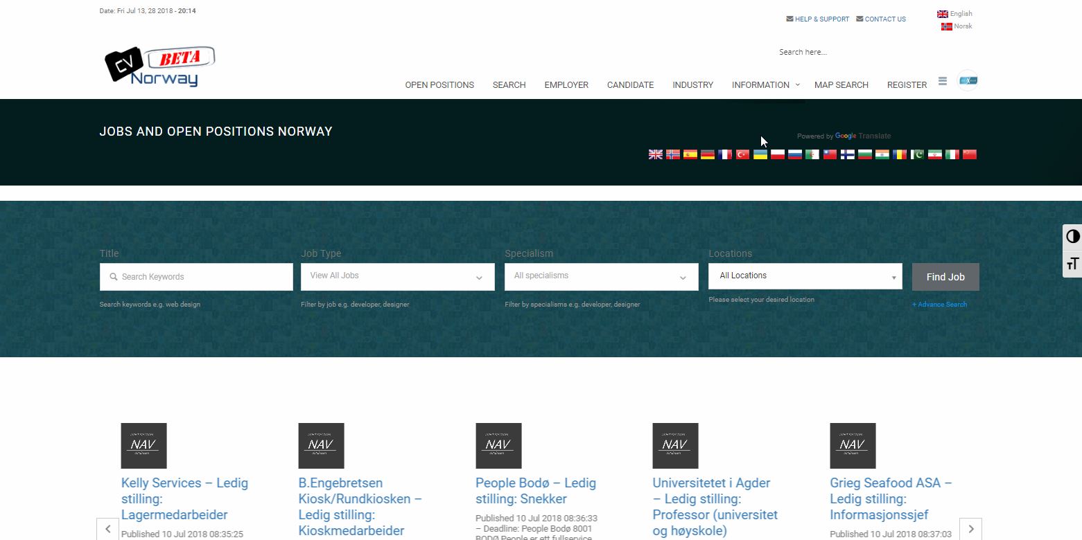Select the Bulgarian flag translation icon
Viewport: 1082px width, 540px height.
[x=865, y=154]
